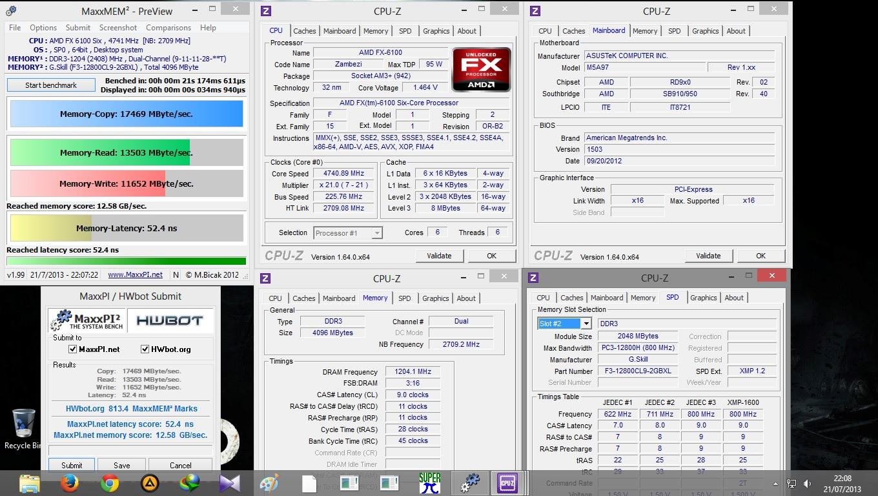Open the volume tray icon

click(807, 483)
